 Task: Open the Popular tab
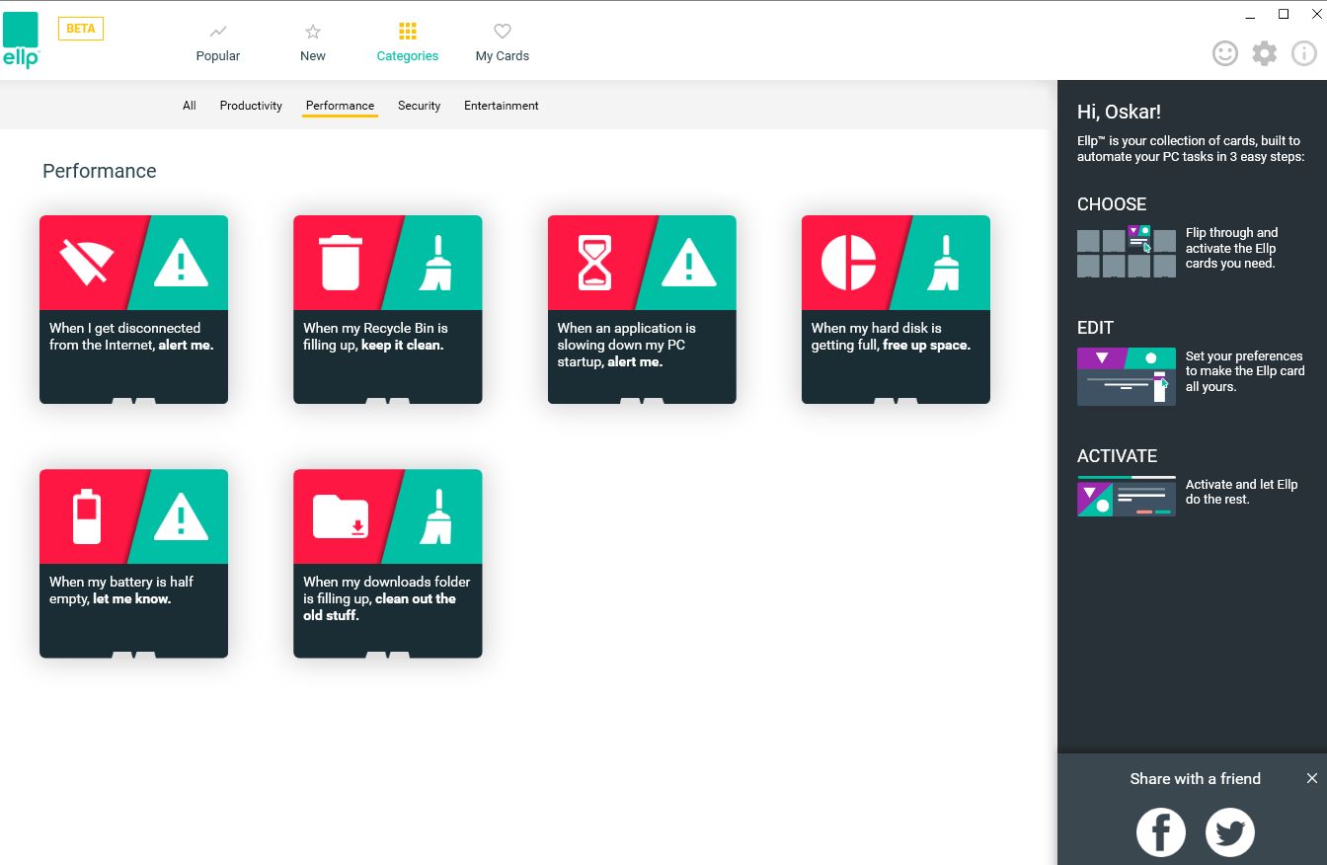(x=218, y=43)
